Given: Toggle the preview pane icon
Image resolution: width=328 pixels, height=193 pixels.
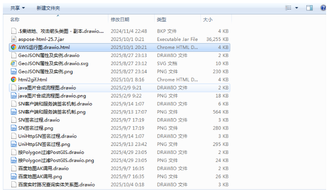Looking at the screenshot, I should [309, 8].
